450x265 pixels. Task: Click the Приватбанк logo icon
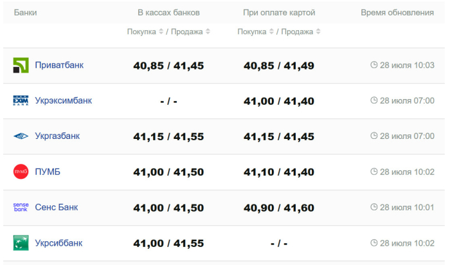(x=21, y=65)
